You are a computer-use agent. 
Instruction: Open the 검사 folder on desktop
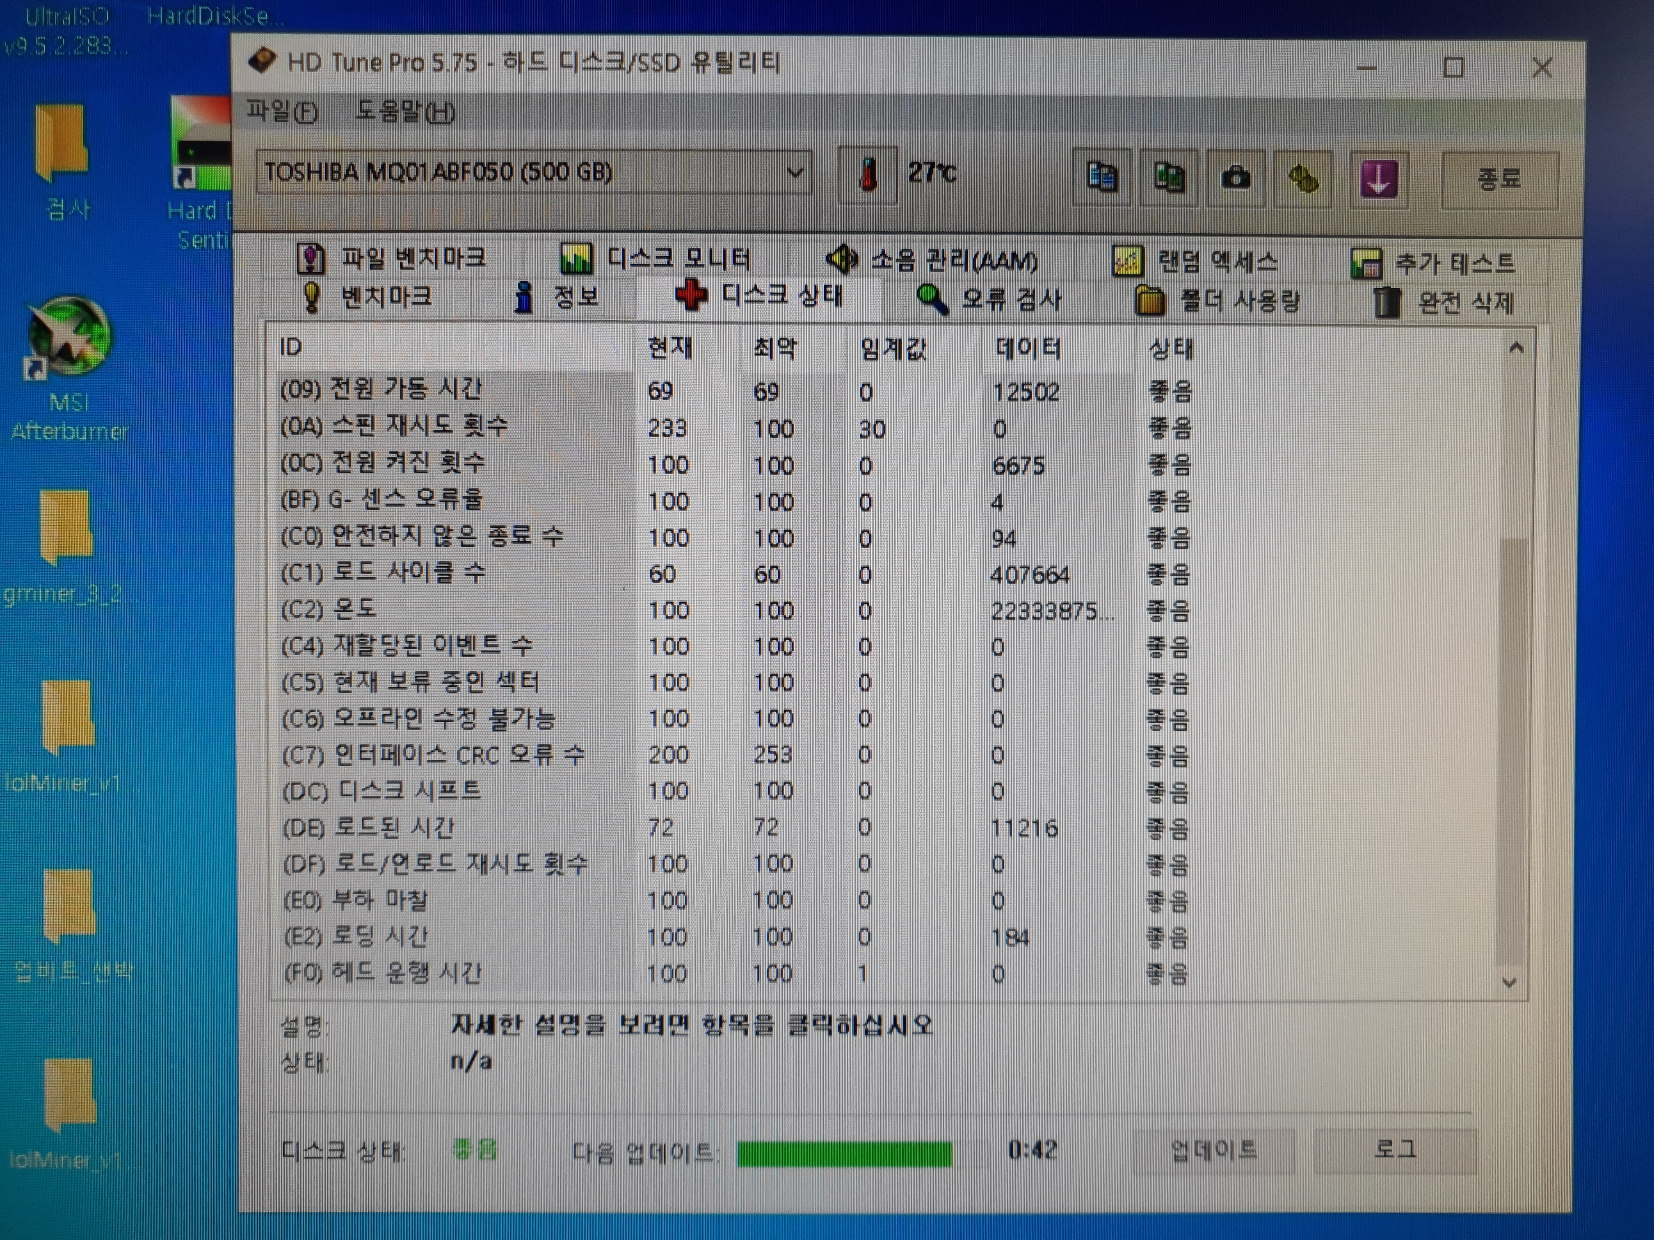66,162
